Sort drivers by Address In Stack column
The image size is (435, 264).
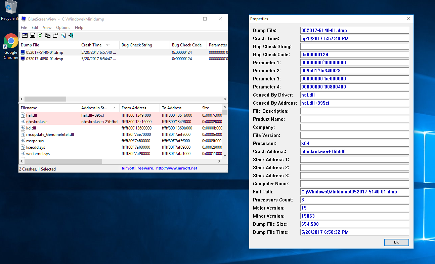pos(94,108)
